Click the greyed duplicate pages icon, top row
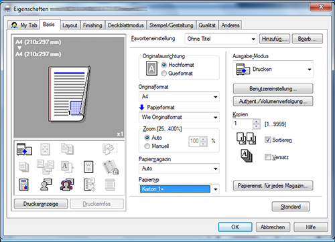This screenshot has height=242, width=335. 67,149
